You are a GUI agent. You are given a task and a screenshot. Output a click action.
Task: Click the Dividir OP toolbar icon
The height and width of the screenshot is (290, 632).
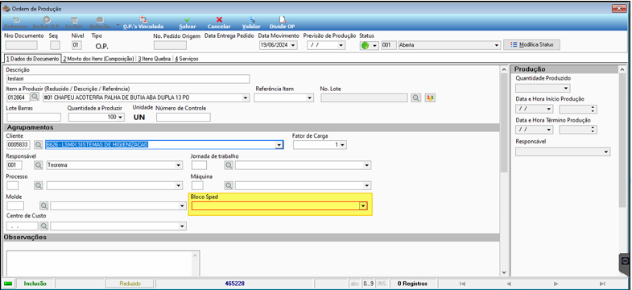coord(282,19)
